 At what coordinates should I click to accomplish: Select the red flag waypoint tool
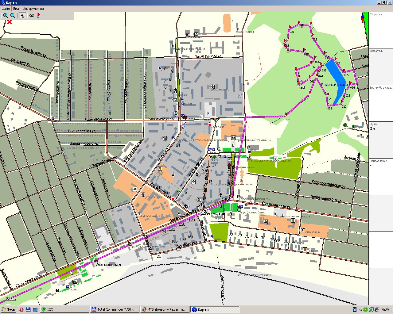tap(39, 16)
